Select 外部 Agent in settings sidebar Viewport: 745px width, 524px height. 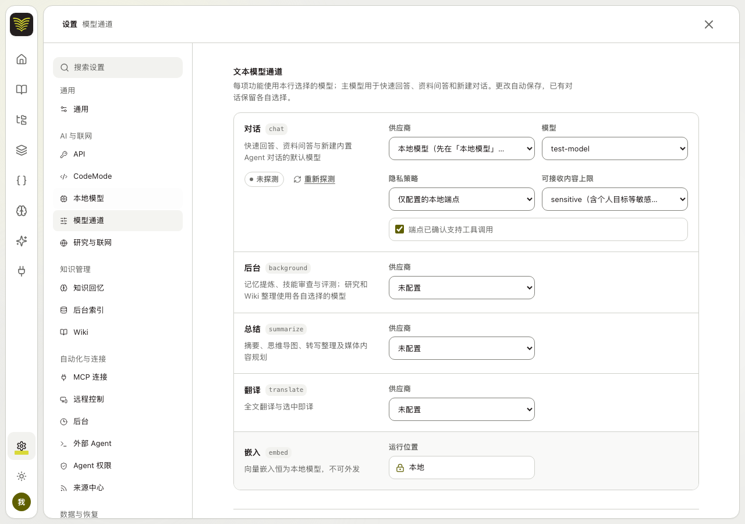click(x=118, y=444)
